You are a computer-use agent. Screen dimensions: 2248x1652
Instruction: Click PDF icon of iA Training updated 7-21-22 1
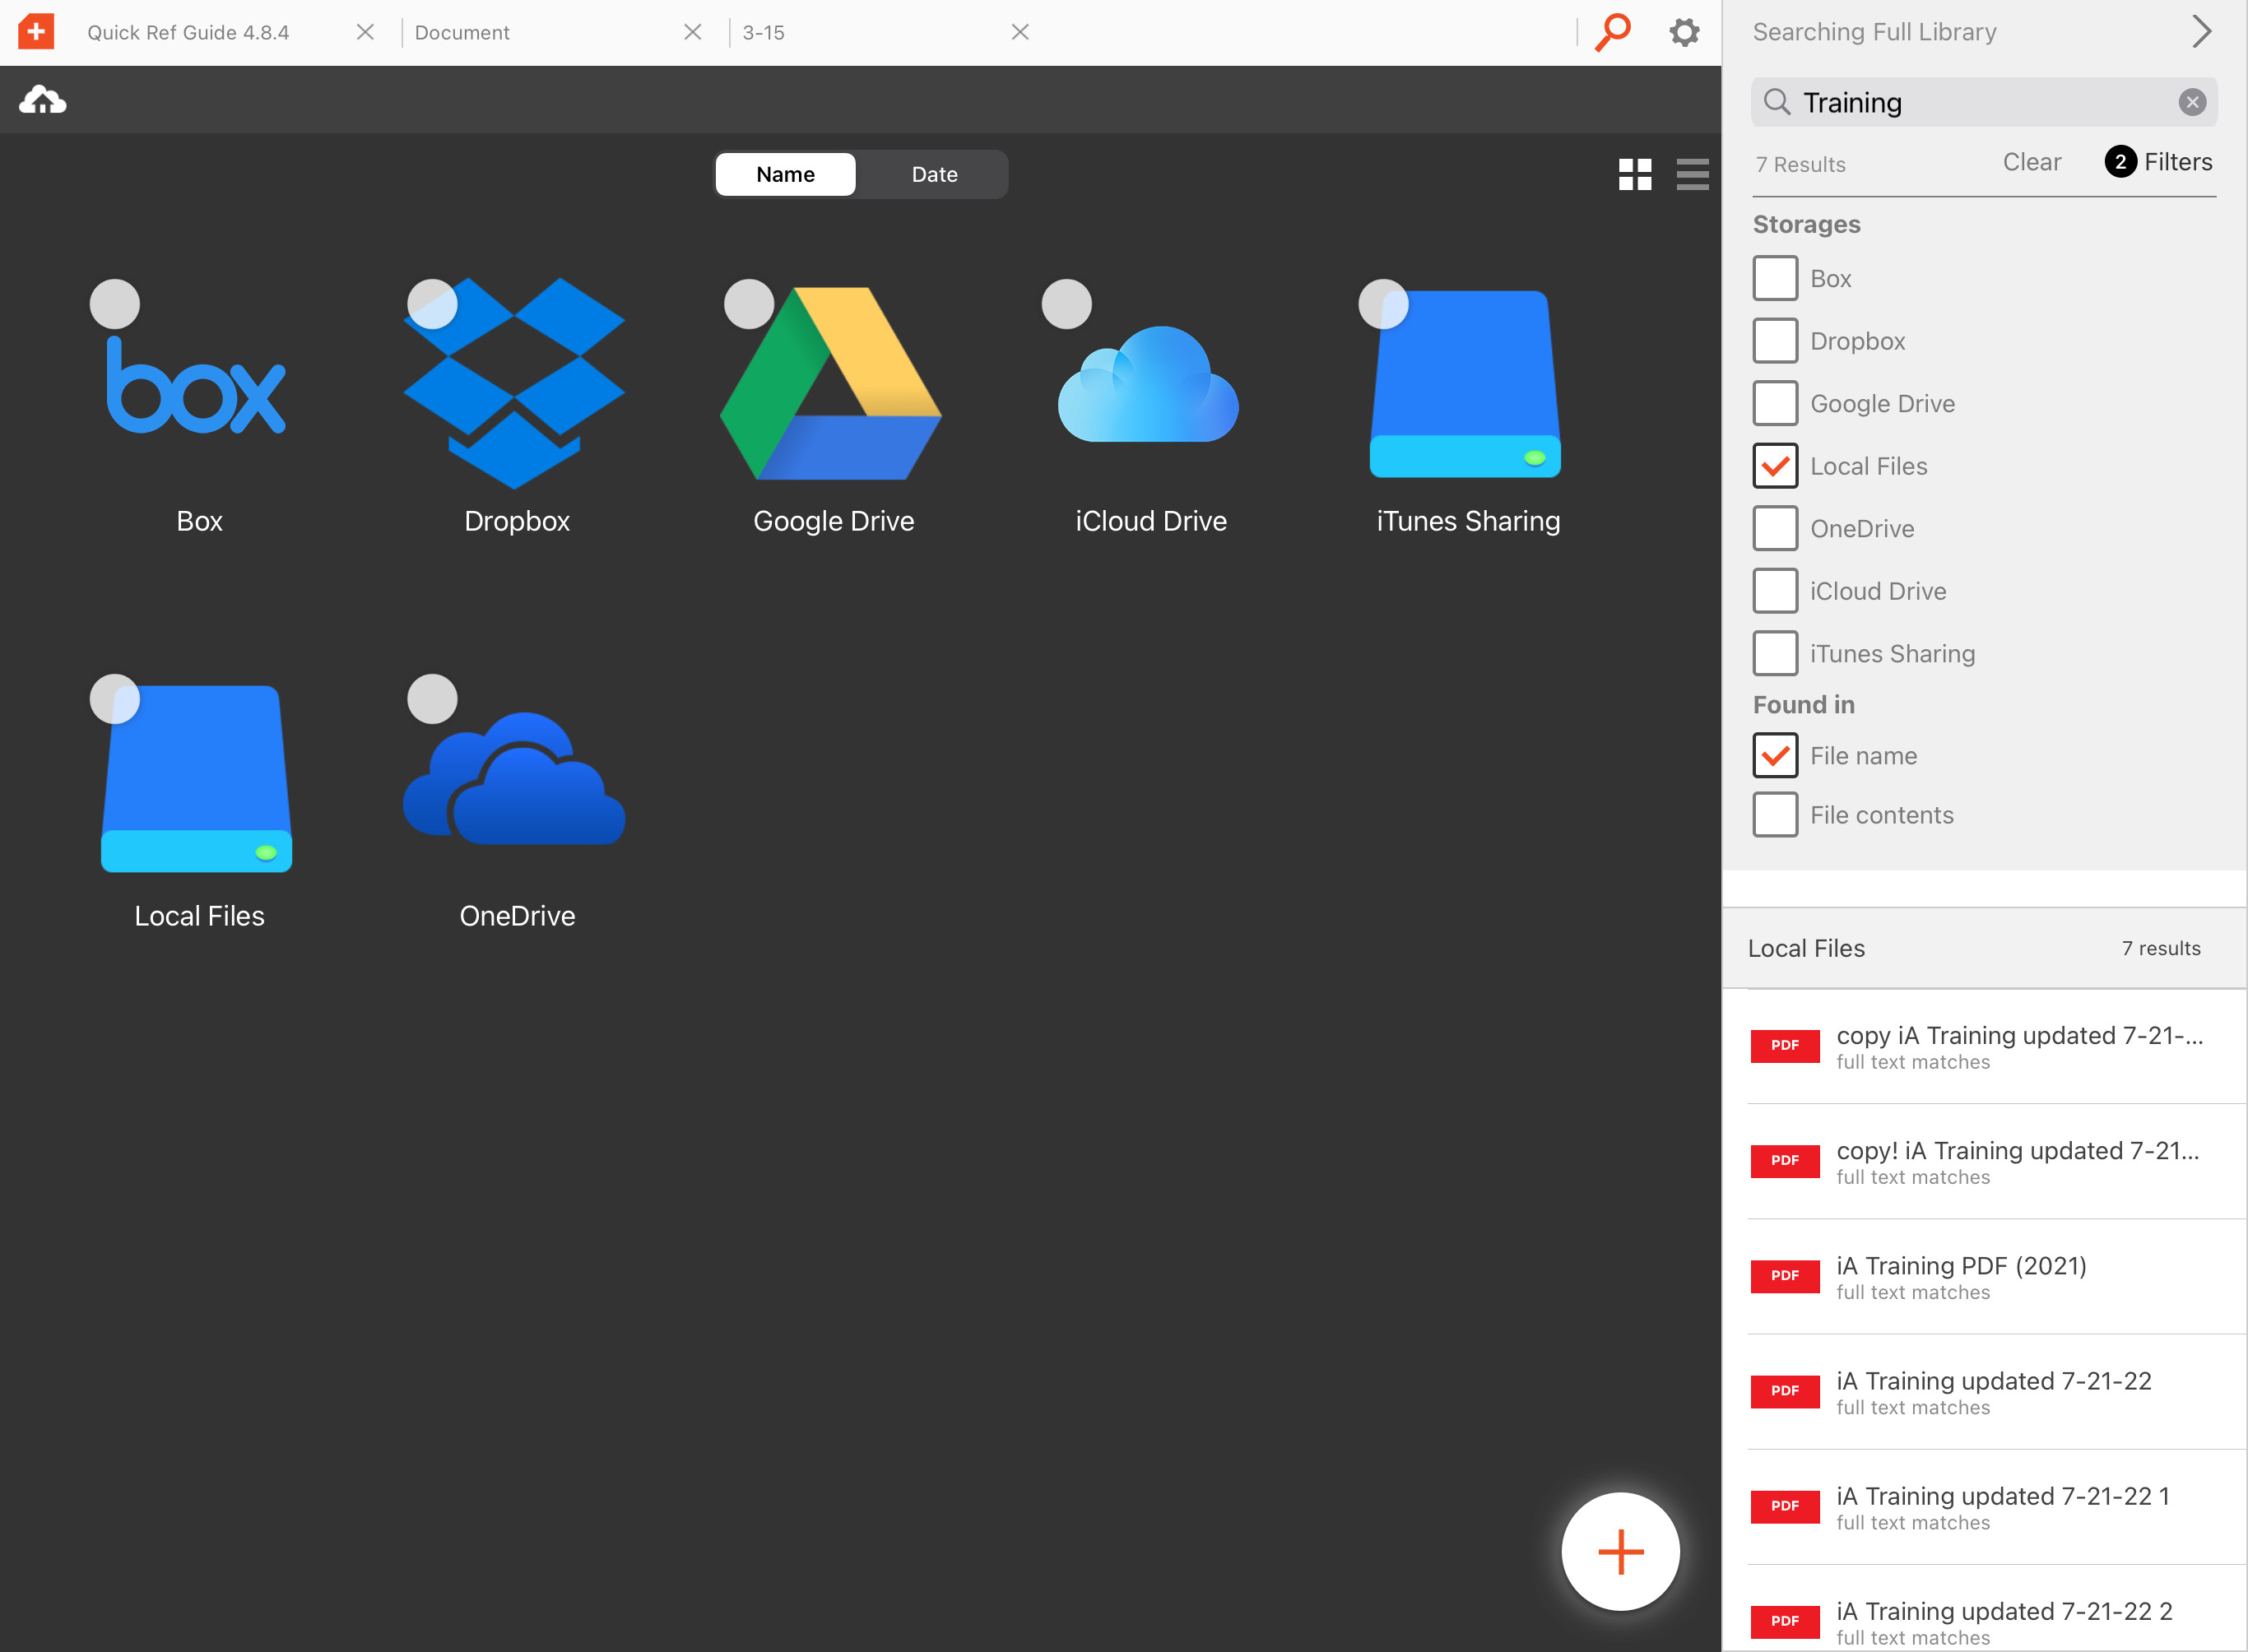coord(1785,1506)
